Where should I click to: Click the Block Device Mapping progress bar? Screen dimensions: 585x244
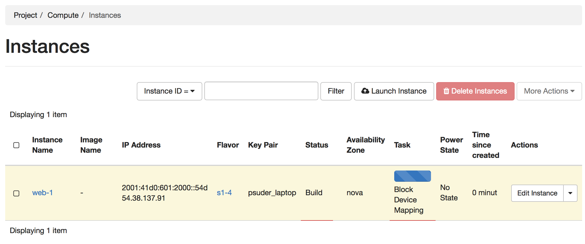pyautogui.click(x=413, y=176)
